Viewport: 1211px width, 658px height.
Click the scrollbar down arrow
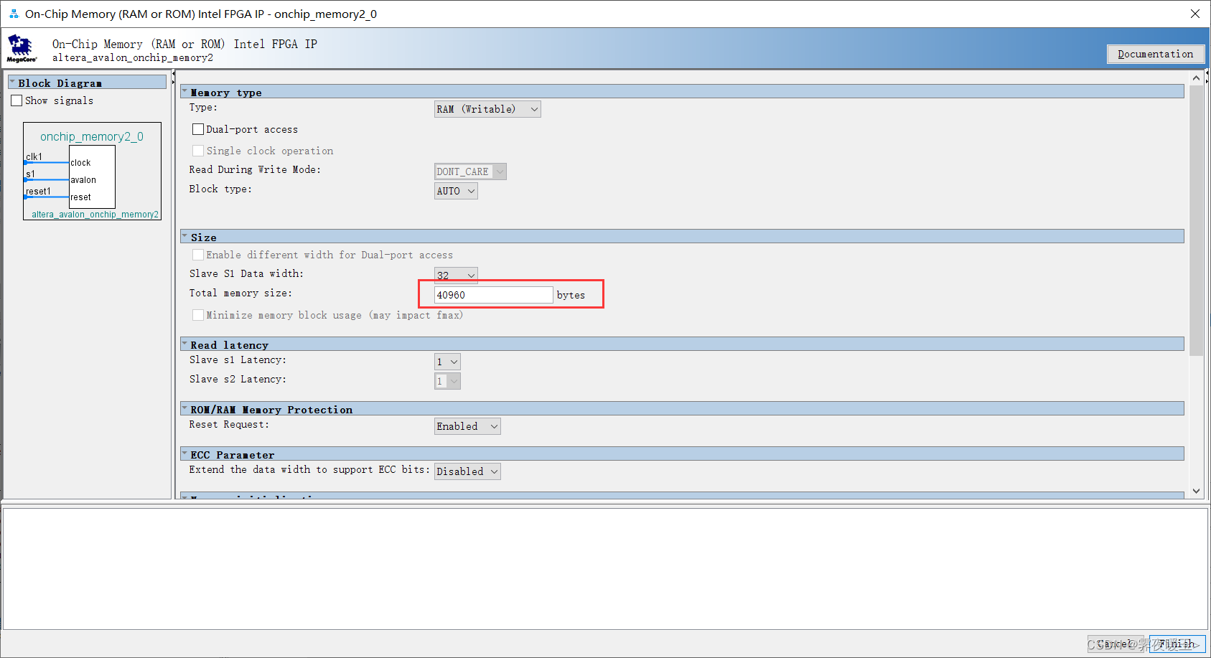(1196, 491)
